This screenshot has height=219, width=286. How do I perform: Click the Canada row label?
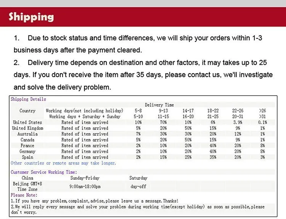[x=27, y=140]
